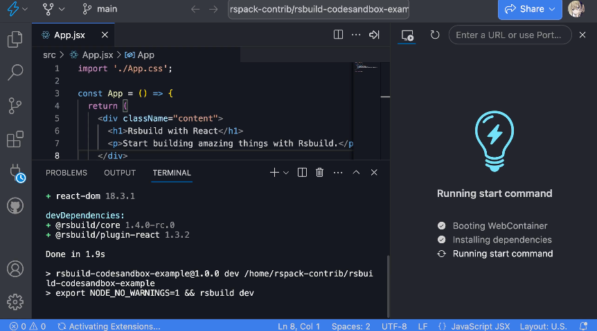Click line number 5 in editor
Screen dimensions: 597x331
click(57, 119)
